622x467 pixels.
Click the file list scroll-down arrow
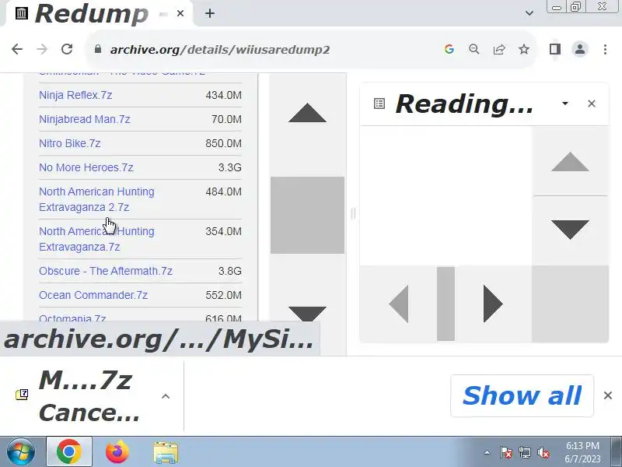point(307,313)
